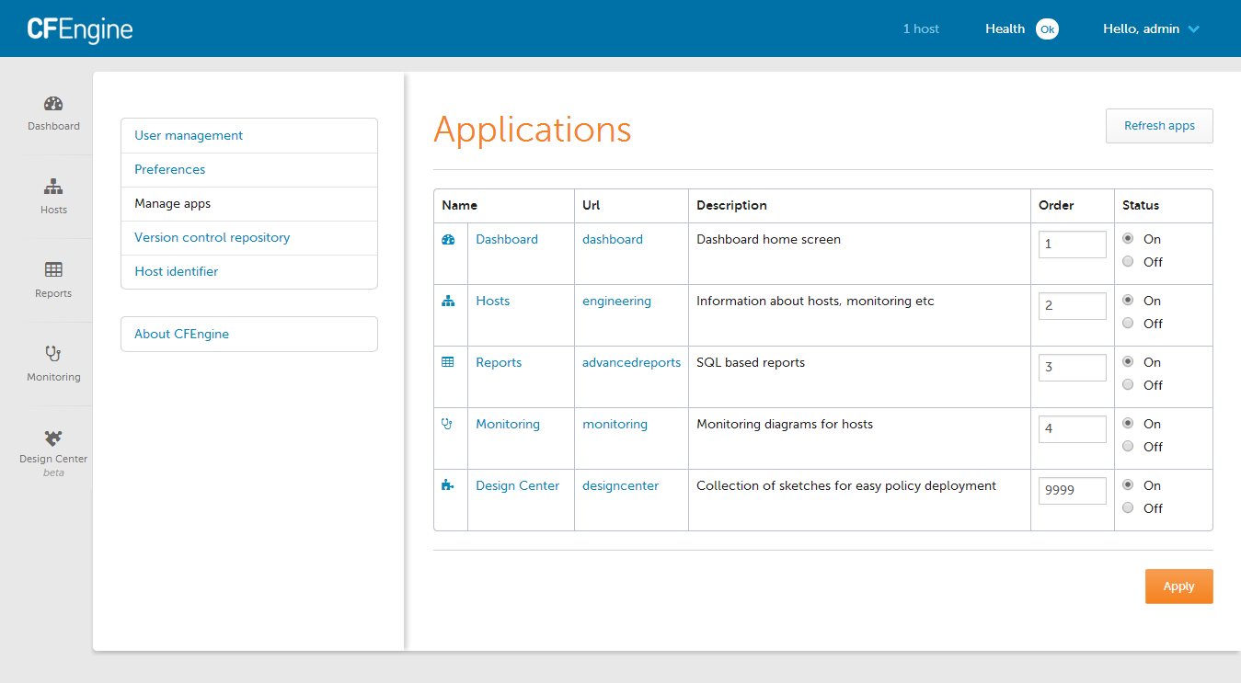Image resolution: width=1241 pixels, height=683 pixels.
Task: Click the Health Ok badge
Action: click(x=1047, y=29)
